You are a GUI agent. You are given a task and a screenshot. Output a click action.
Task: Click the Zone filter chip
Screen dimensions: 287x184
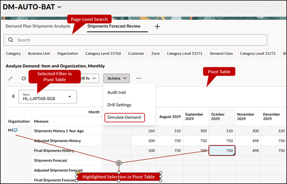coord(155,54)
